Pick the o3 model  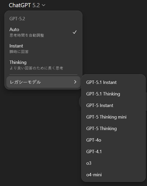113,163
